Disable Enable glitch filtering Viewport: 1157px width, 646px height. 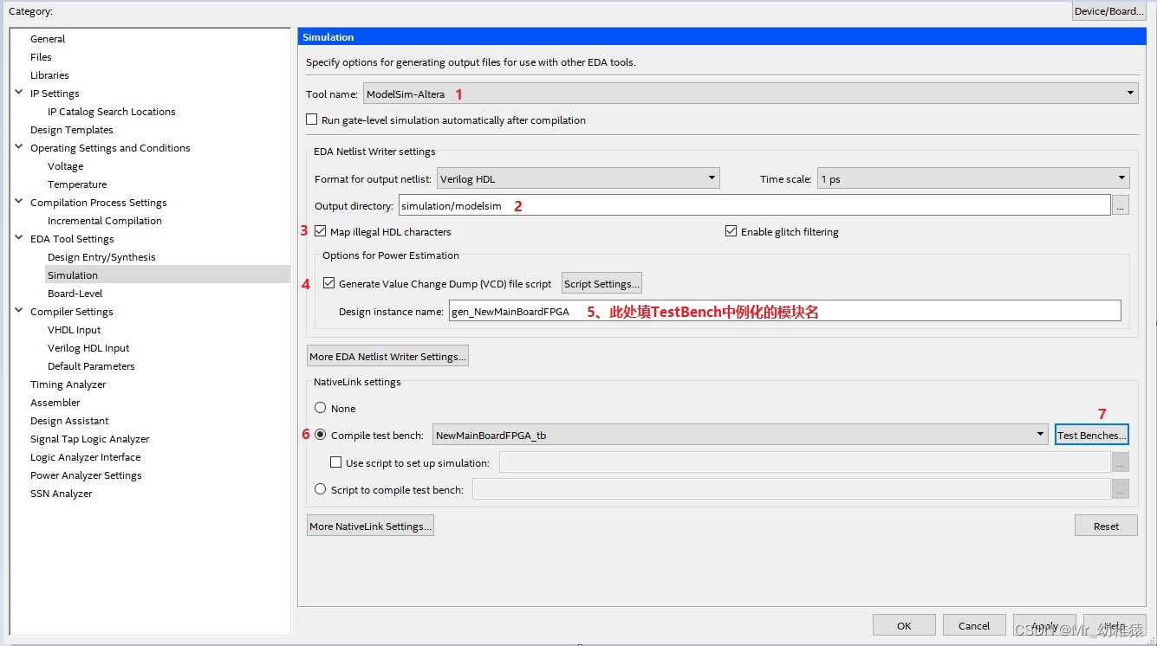(x=731, y=230)
